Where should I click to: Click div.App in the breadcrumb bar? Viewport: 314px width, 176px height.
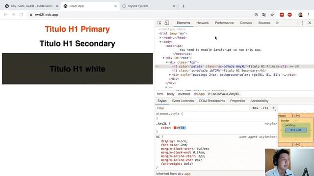[x=199, y=94]
